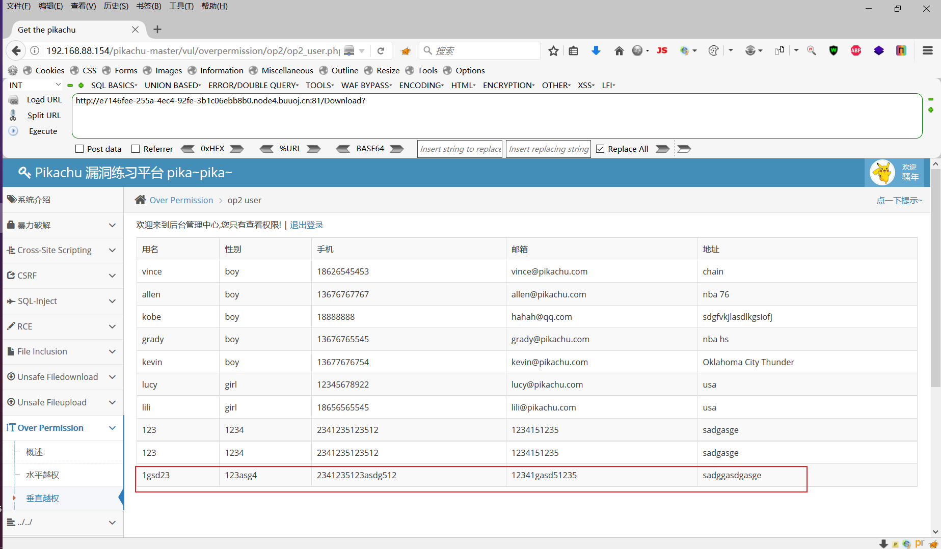Open the 垂直越权 sidebar item
This screenshot has height=549, width=941.
pos(43,498)
